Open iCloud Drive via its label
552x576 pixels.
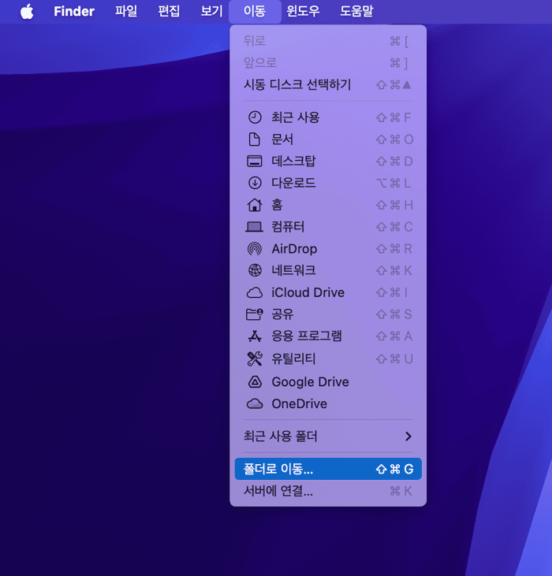[x=308, y=293]
